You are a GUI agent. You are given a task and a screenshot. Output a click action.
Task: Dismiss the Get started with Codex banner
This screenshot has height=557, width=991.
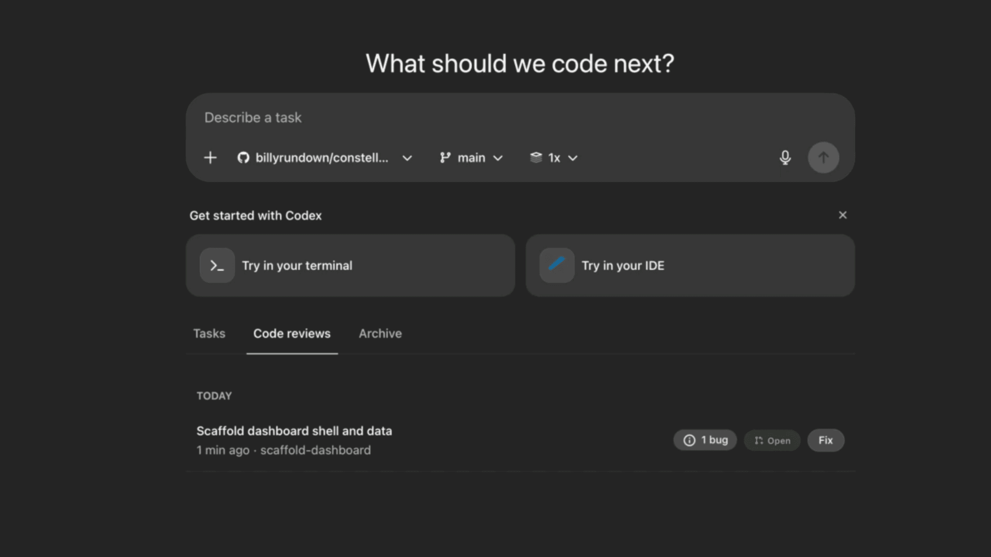842,215
